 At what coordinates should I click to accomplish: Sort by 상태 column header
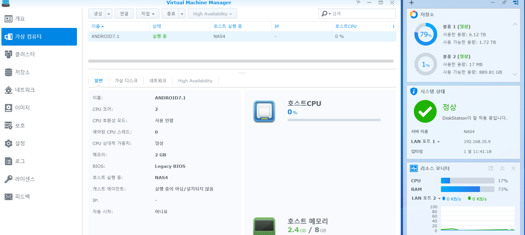click(x=180, y=26)
